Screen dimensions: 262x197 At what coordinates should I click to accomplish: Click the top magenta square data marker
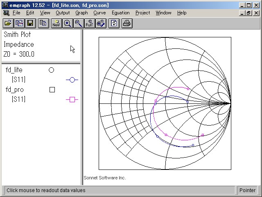coord(188,89)
